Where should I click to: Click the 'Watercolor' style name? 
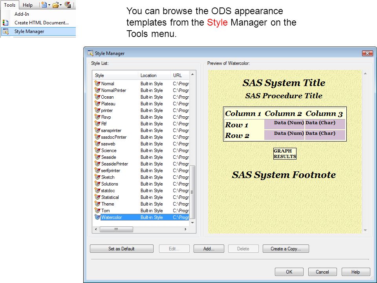point(111,217)
